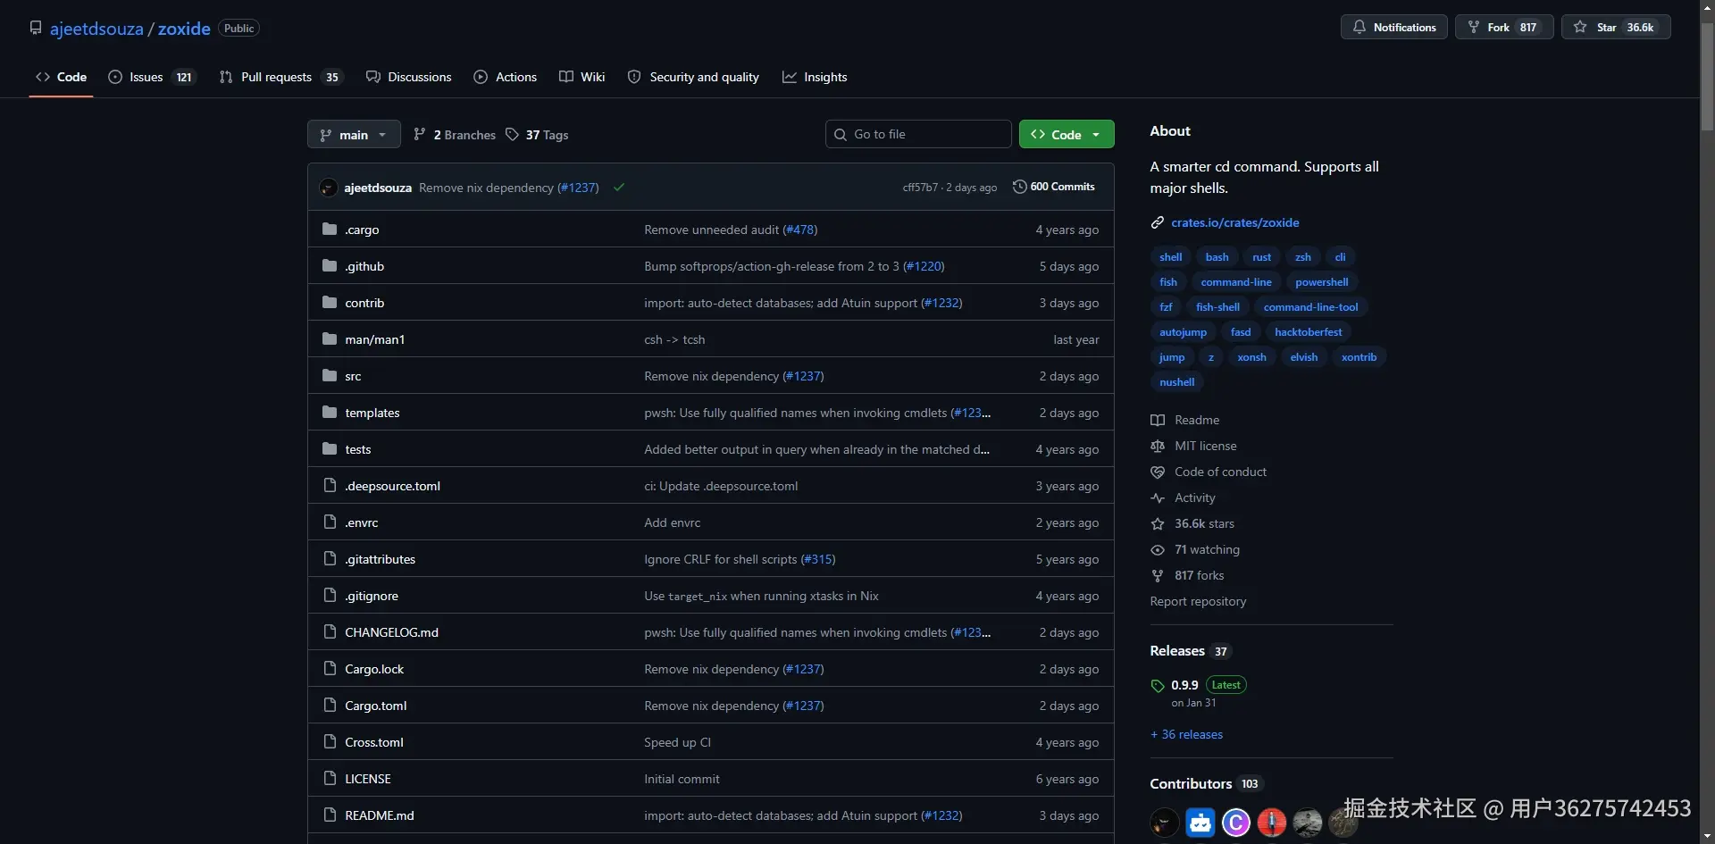This screenshot has width=1715, height=844.
Task: Click Report repository link
Action: [x=1198, y=601]
